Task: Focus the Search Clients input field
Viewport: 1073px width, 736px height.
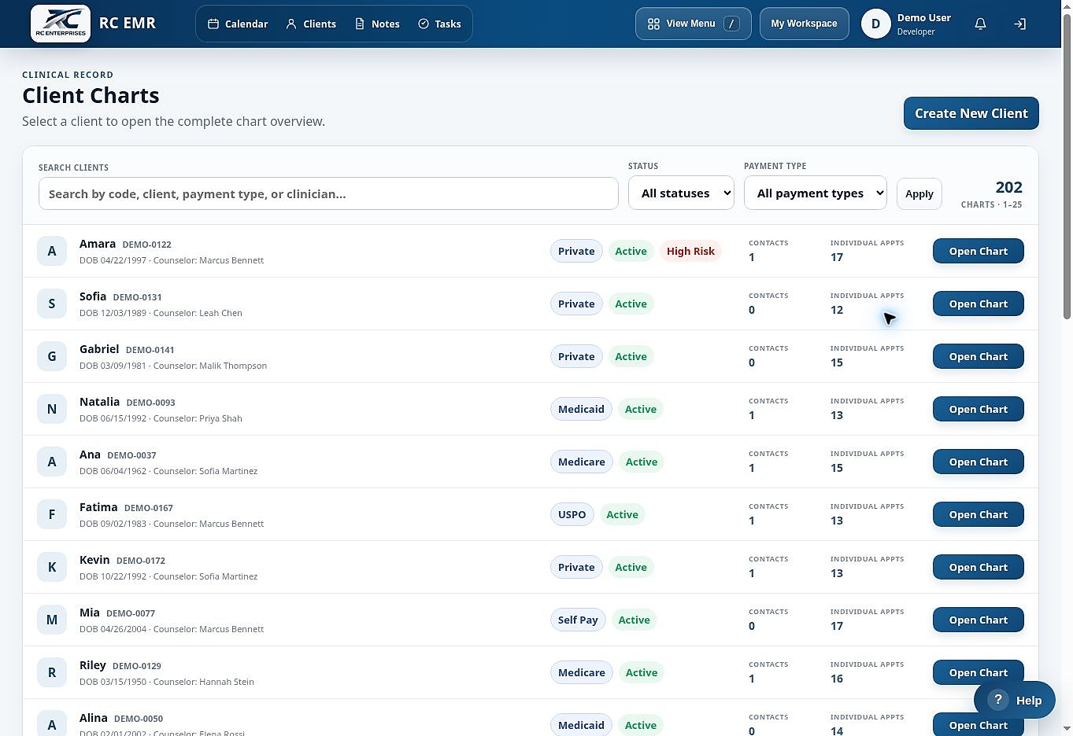Action: [328, 193]
